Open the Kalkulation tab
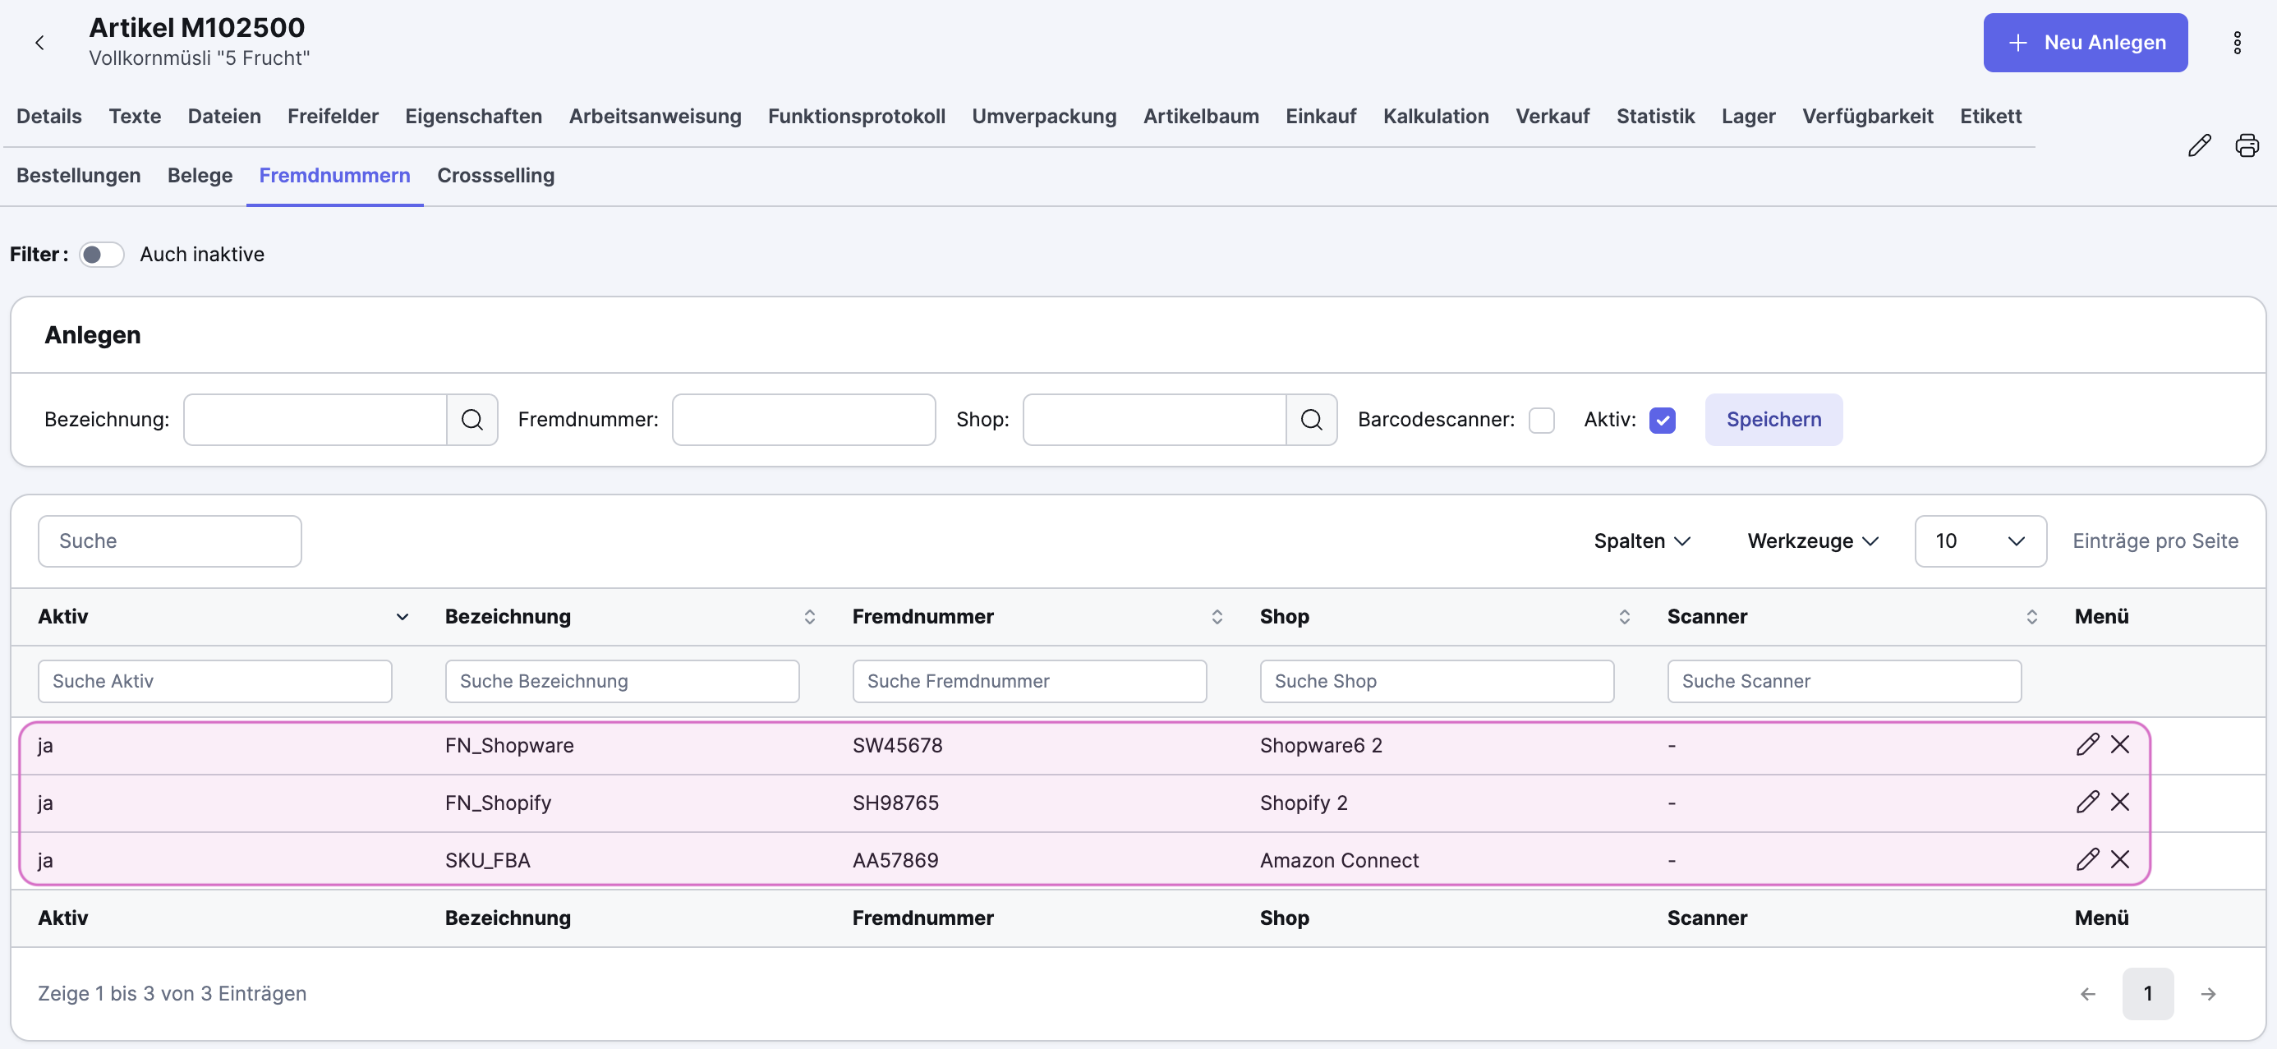The height and width of the screenshot is (1049, 2277). click(1434, 116)
